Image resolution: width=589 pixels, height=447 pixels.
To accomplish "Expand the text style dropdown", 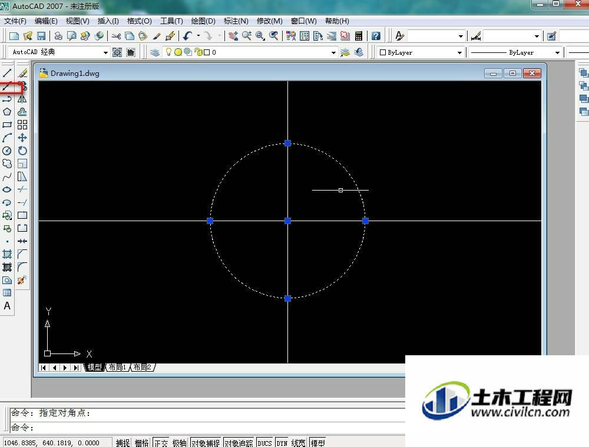I will tap(461, 36).
